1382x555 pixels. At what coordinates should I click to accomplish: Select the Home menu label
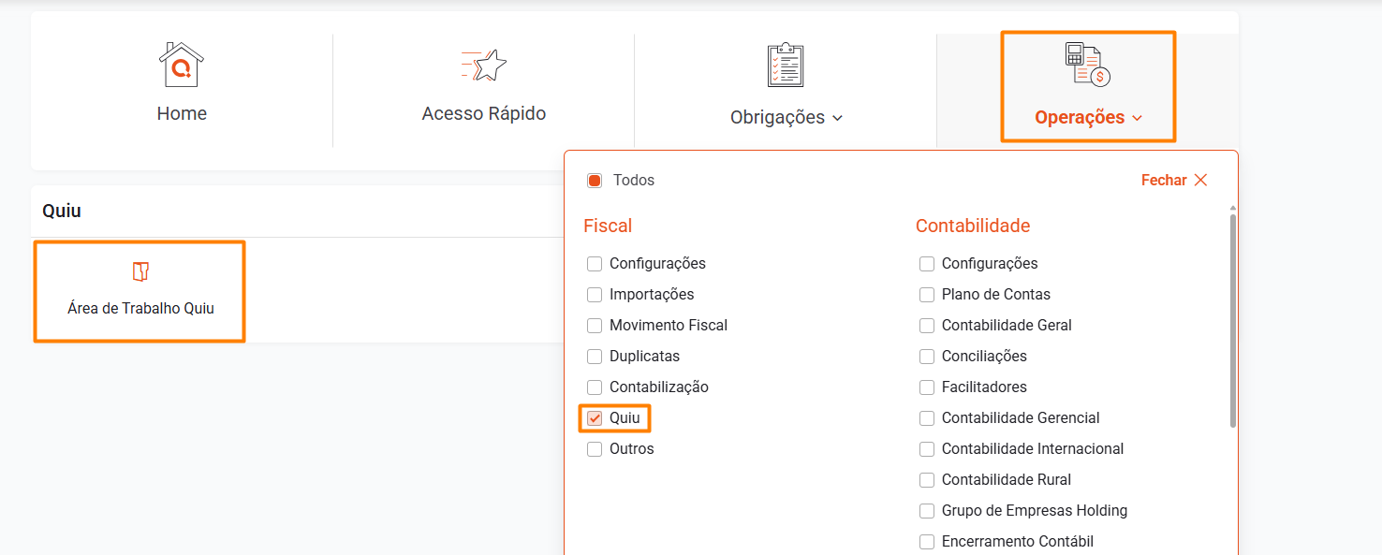[x=182, y=113]
